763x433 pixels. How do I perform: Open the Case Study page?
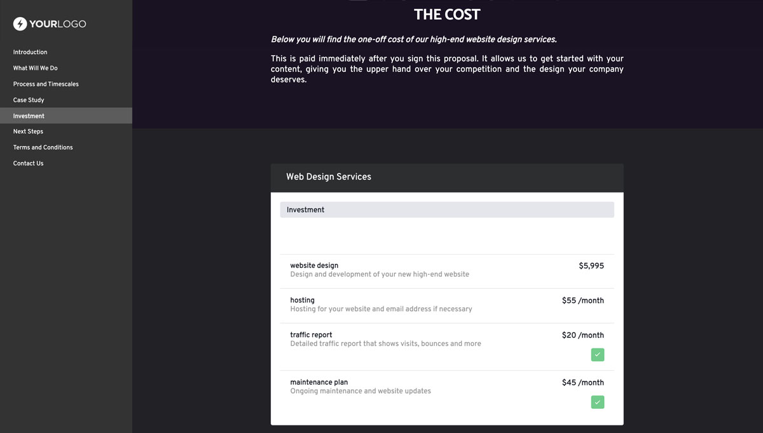click(x=30, y=100)
